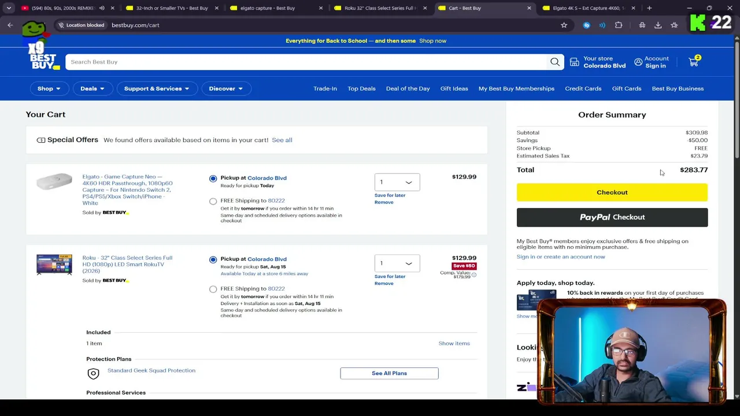Click the yellow Checkout button
The width and height of the screenshot is (740, 416).
[x=612, y=192]
